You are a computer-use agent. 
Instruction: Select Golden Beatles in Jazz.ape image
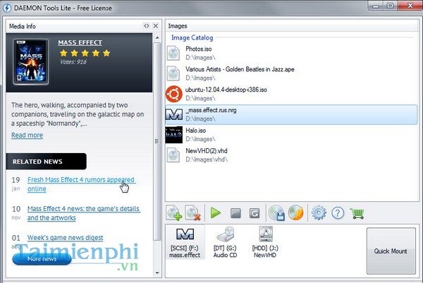[x=291, y=73]
